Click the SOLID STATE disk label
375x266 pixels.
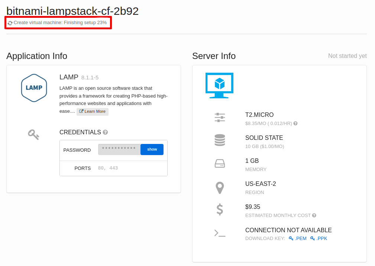264,138
